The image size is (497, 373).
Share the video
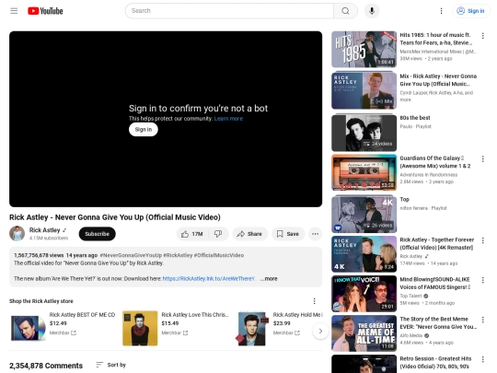(x=249, y=234)
